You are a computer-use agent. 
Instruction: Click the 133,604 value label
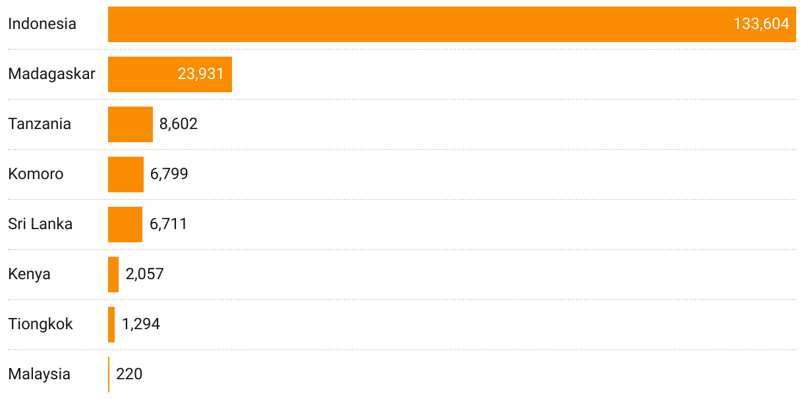761,24
